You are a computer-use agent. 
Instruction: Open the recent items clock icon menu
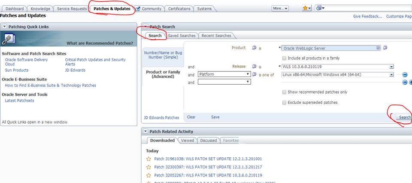click(x=320, y=8)
